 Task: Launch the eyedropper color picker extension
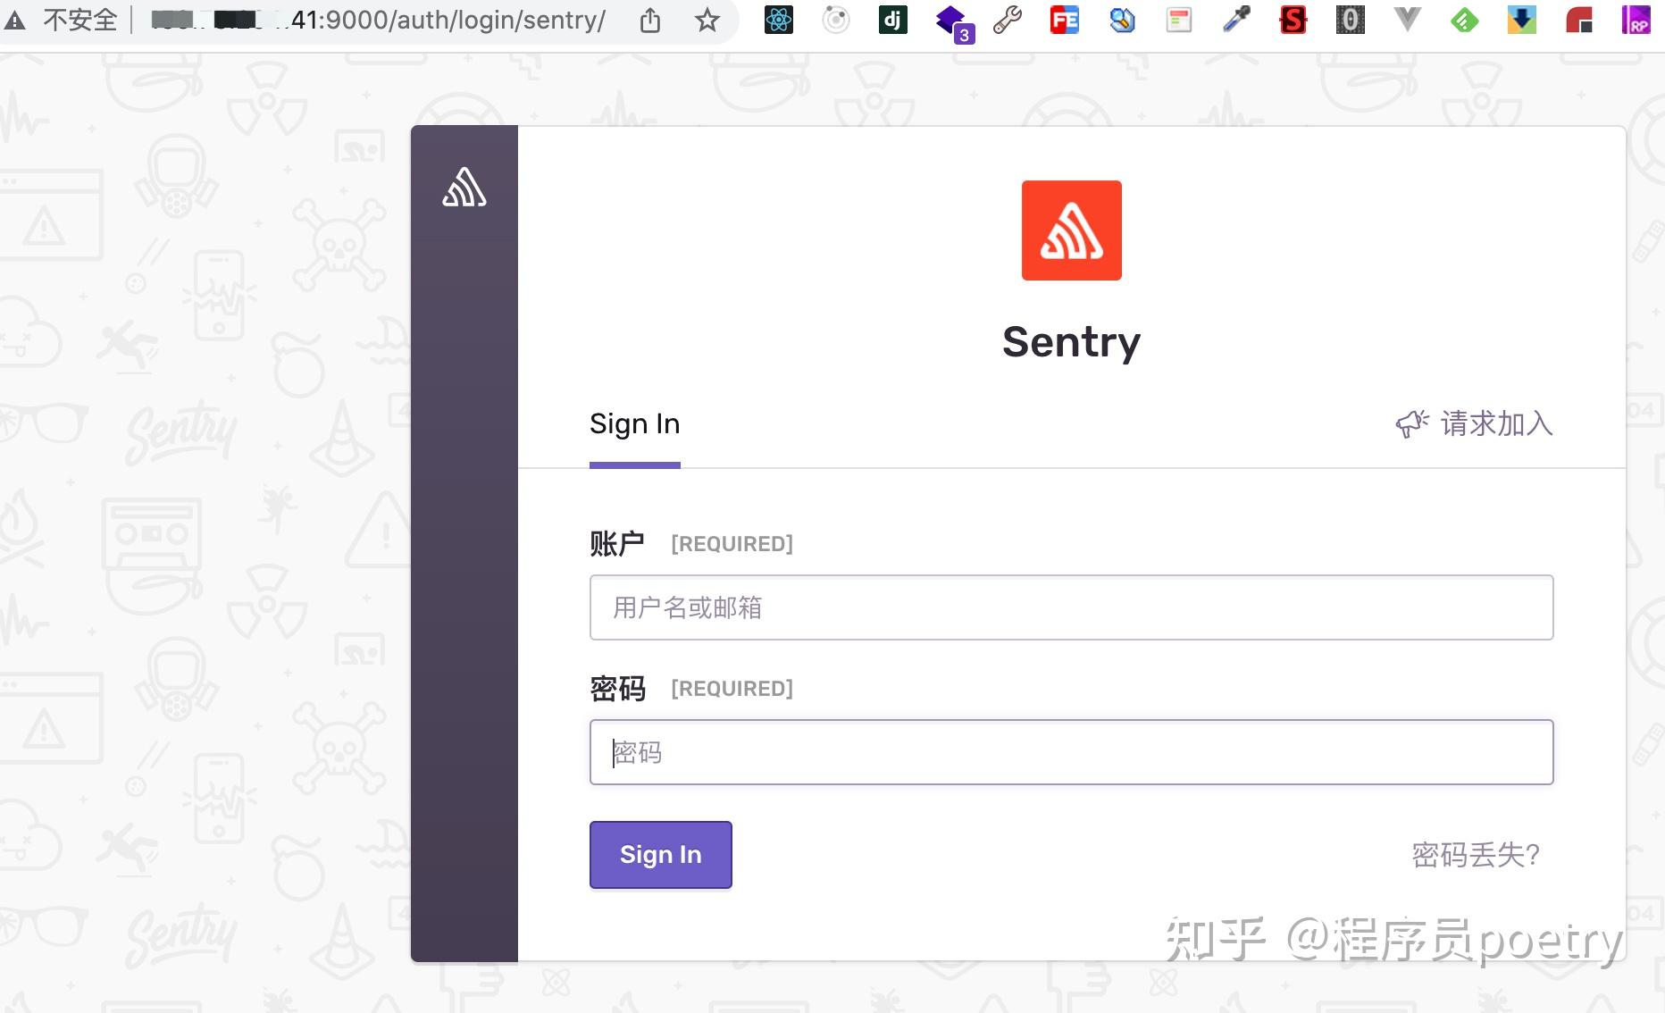tap(1236, 20)
